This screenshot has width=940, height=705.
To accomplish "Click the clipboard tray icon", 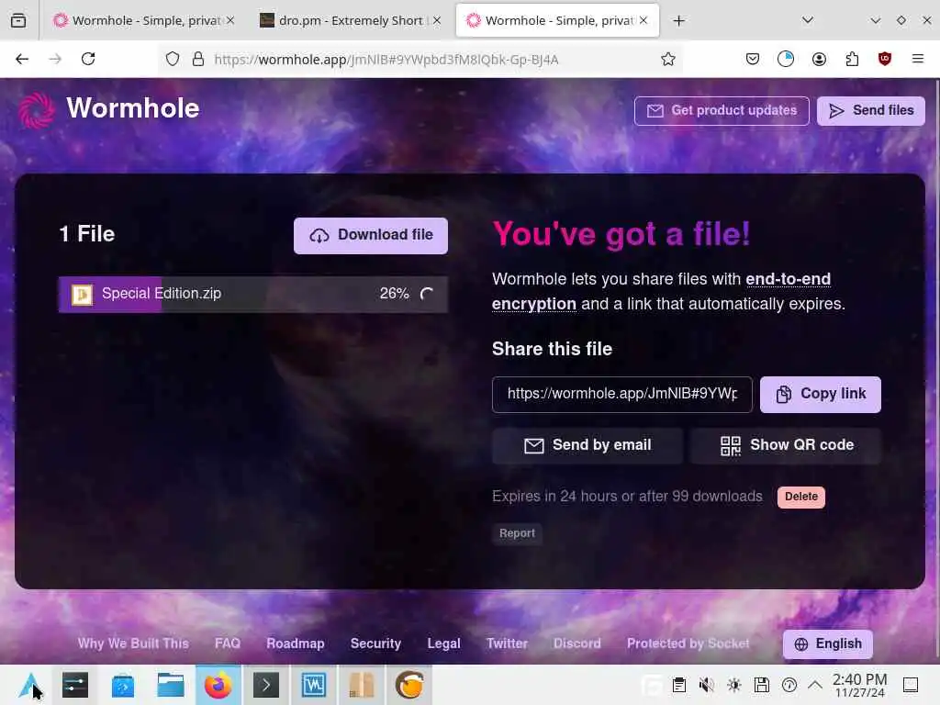I will pos(679,685).
